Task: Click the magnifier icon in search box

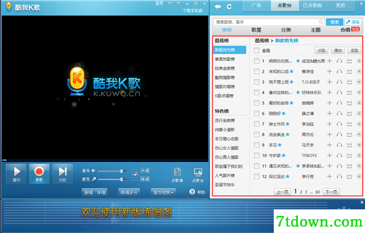Action: click(321, 22)
